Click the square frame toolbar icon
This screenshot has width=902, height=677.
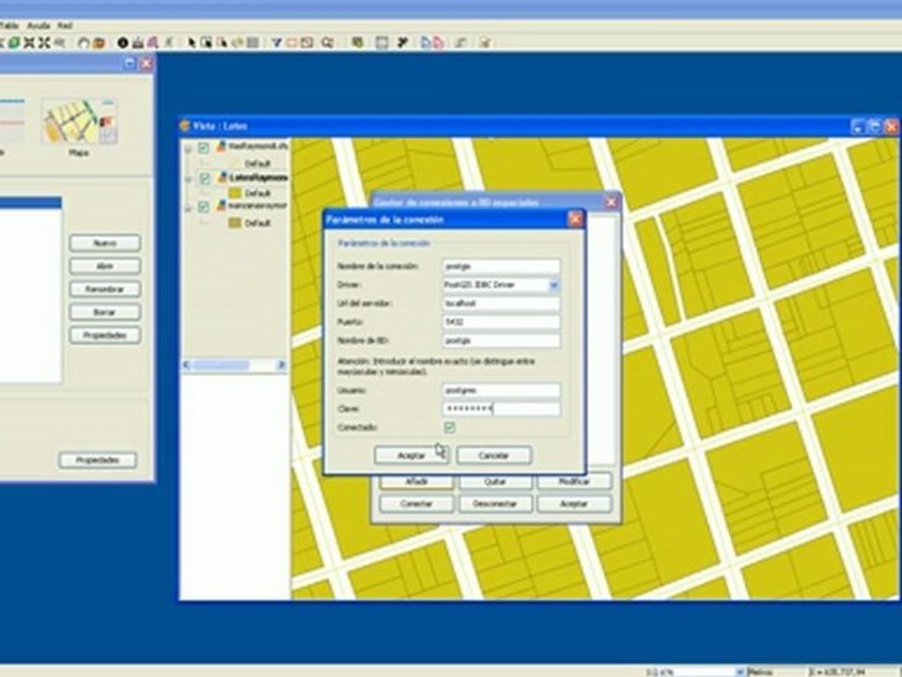tap(381, 42)
